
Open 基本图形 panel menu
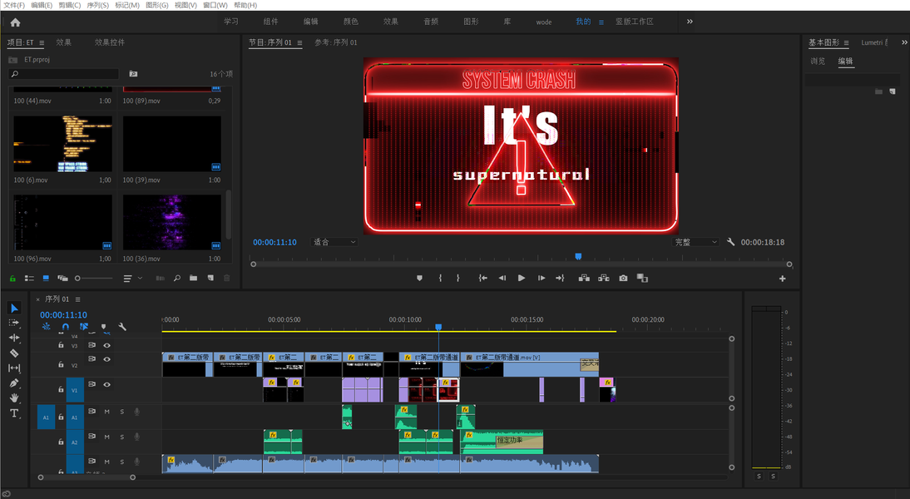click(846, 43)
